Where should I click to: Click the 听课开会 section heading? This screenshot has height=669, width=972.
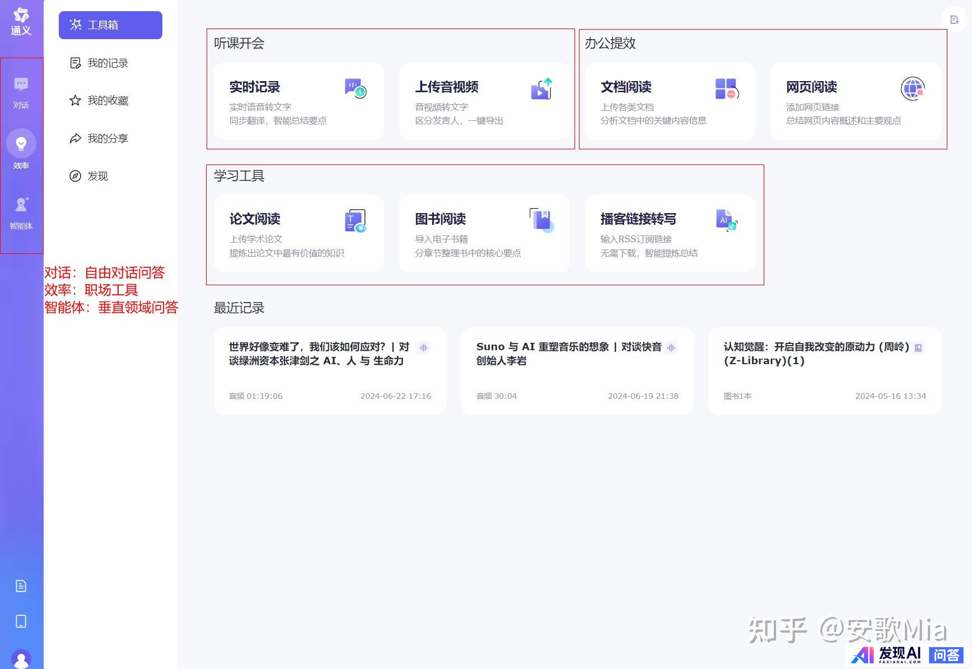click(x=239, y=44)
